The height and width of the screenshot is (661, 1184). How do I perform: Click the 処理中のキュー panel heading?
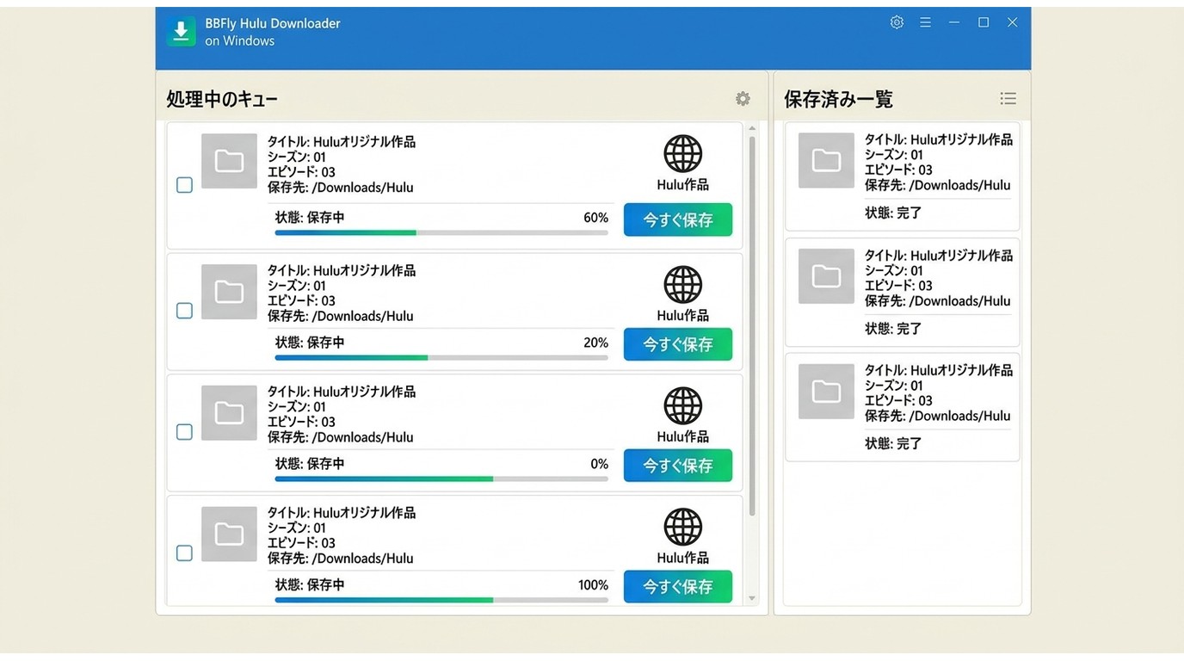coord(222,99)
